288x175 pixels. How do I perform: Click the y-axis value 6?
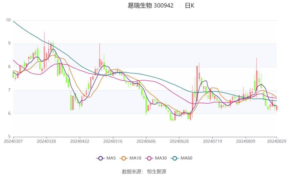(9, 113)
